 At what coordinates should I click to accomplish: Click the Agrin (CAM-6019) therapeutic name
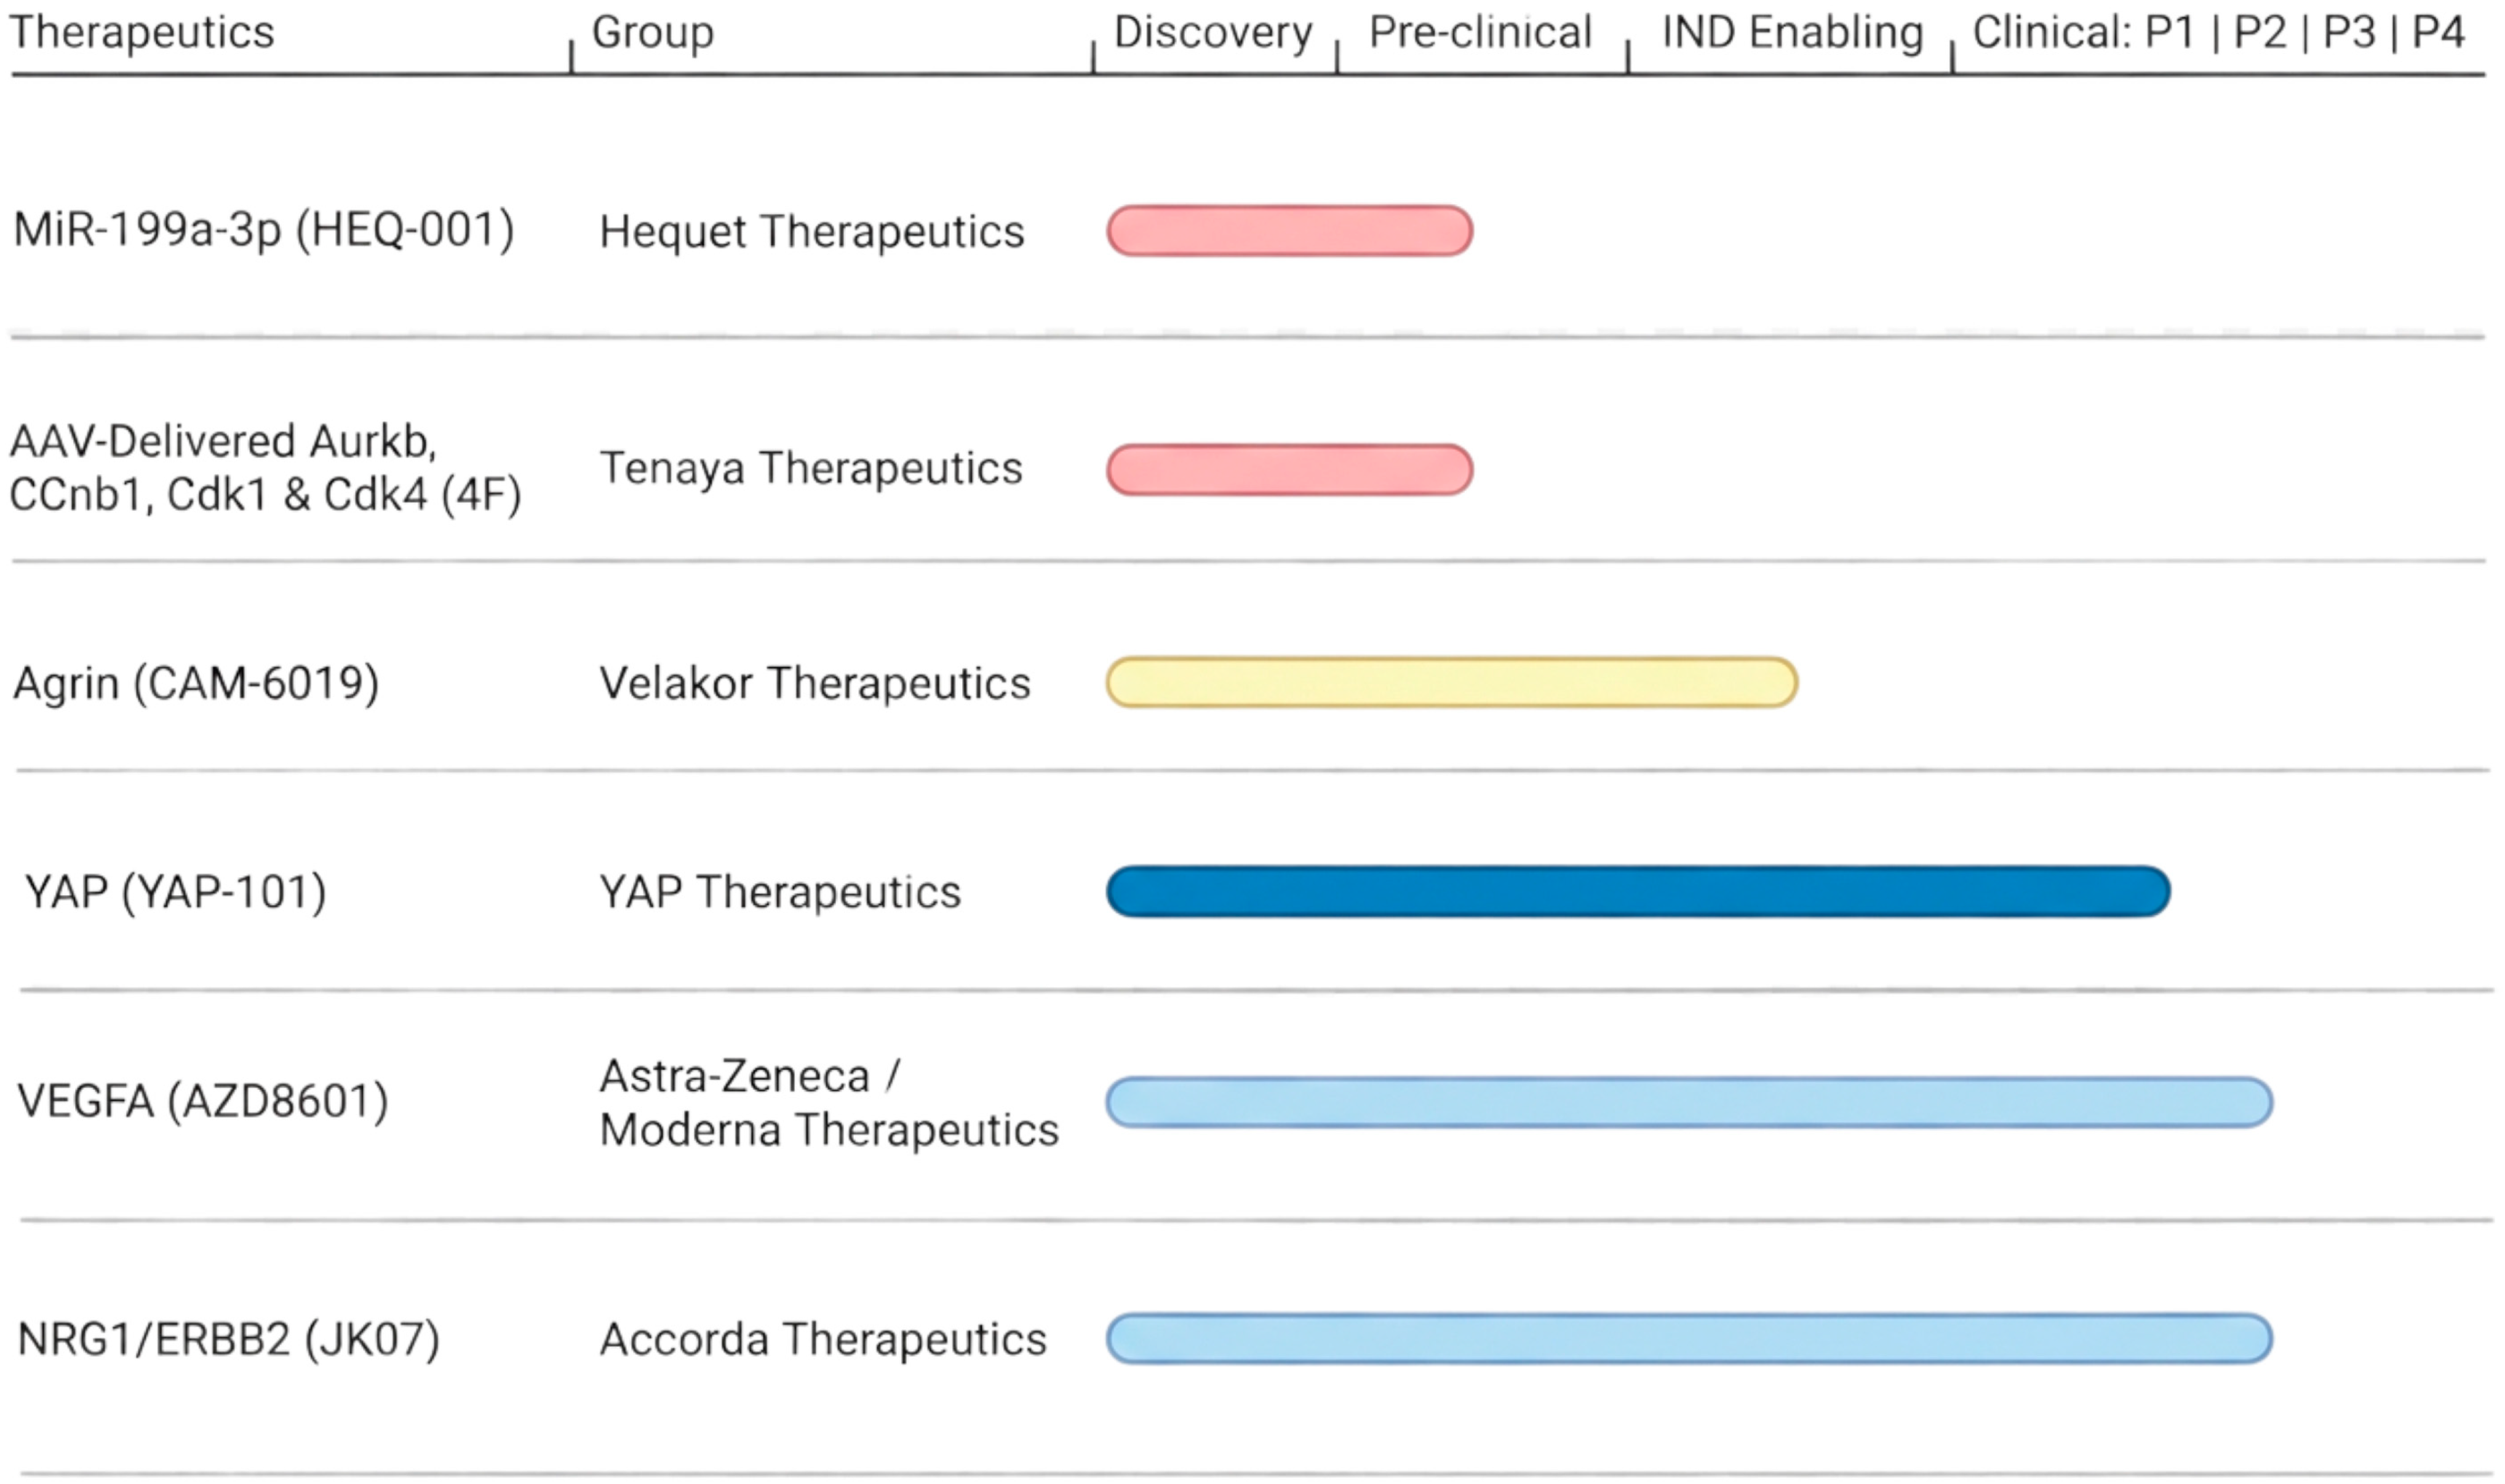(196, 684)
